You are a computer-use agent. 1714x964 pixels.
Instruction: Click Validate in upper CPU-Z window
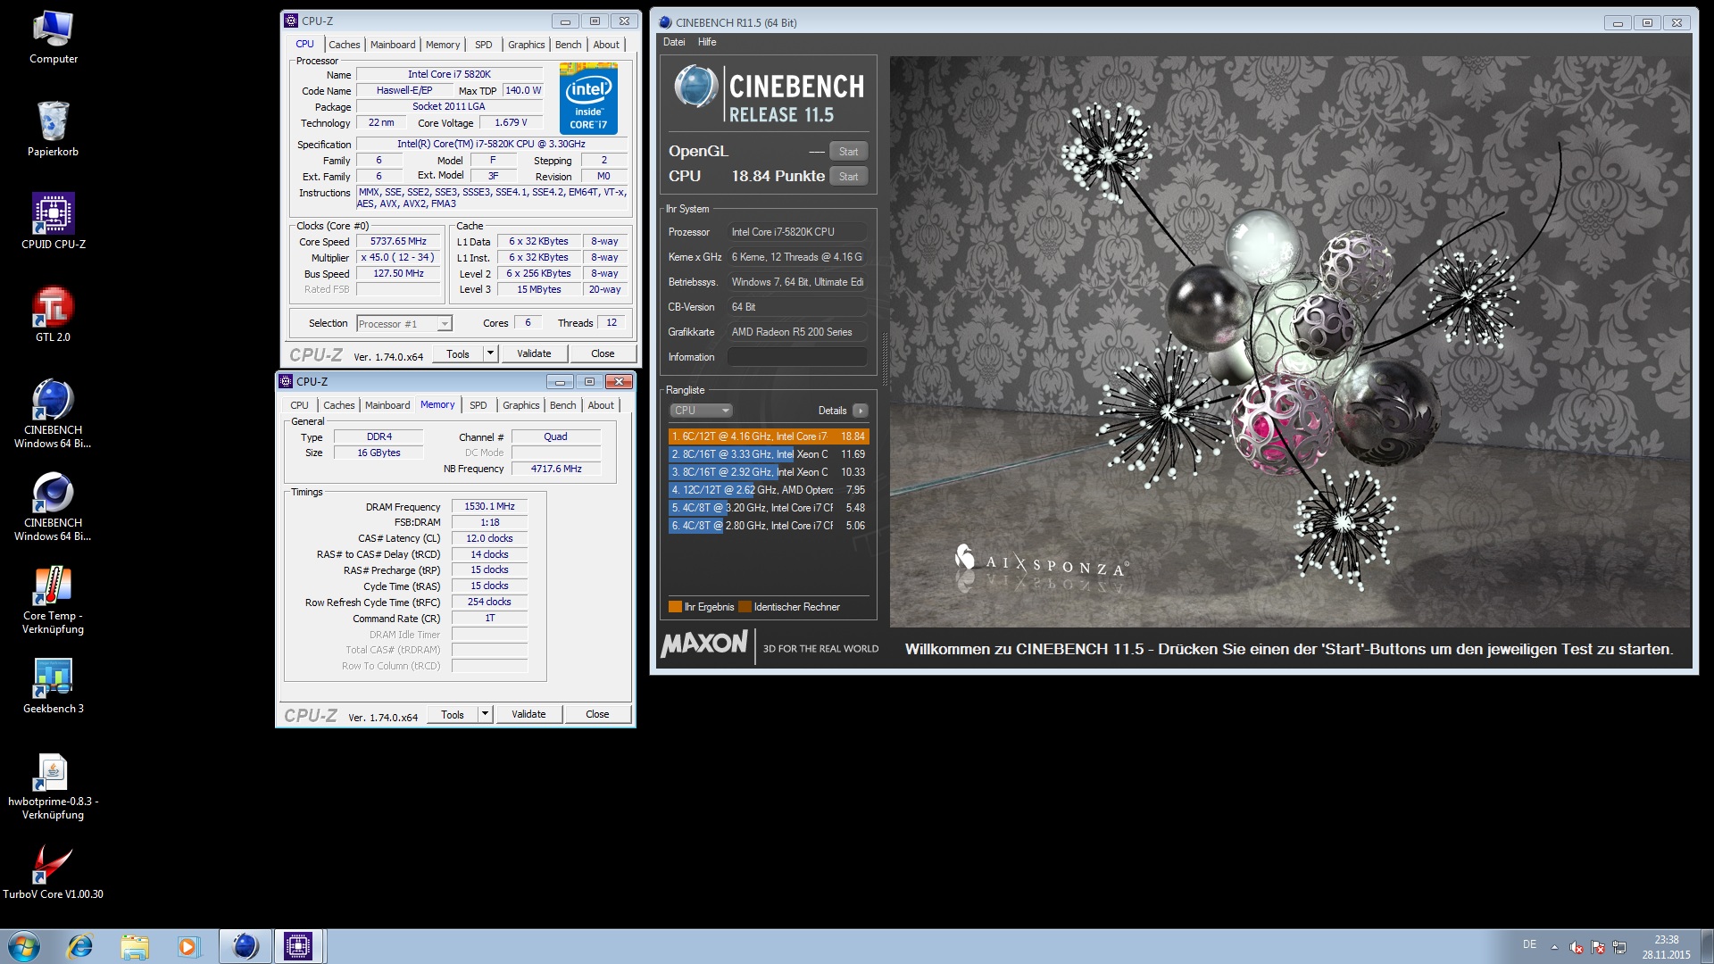coord(534,353)
